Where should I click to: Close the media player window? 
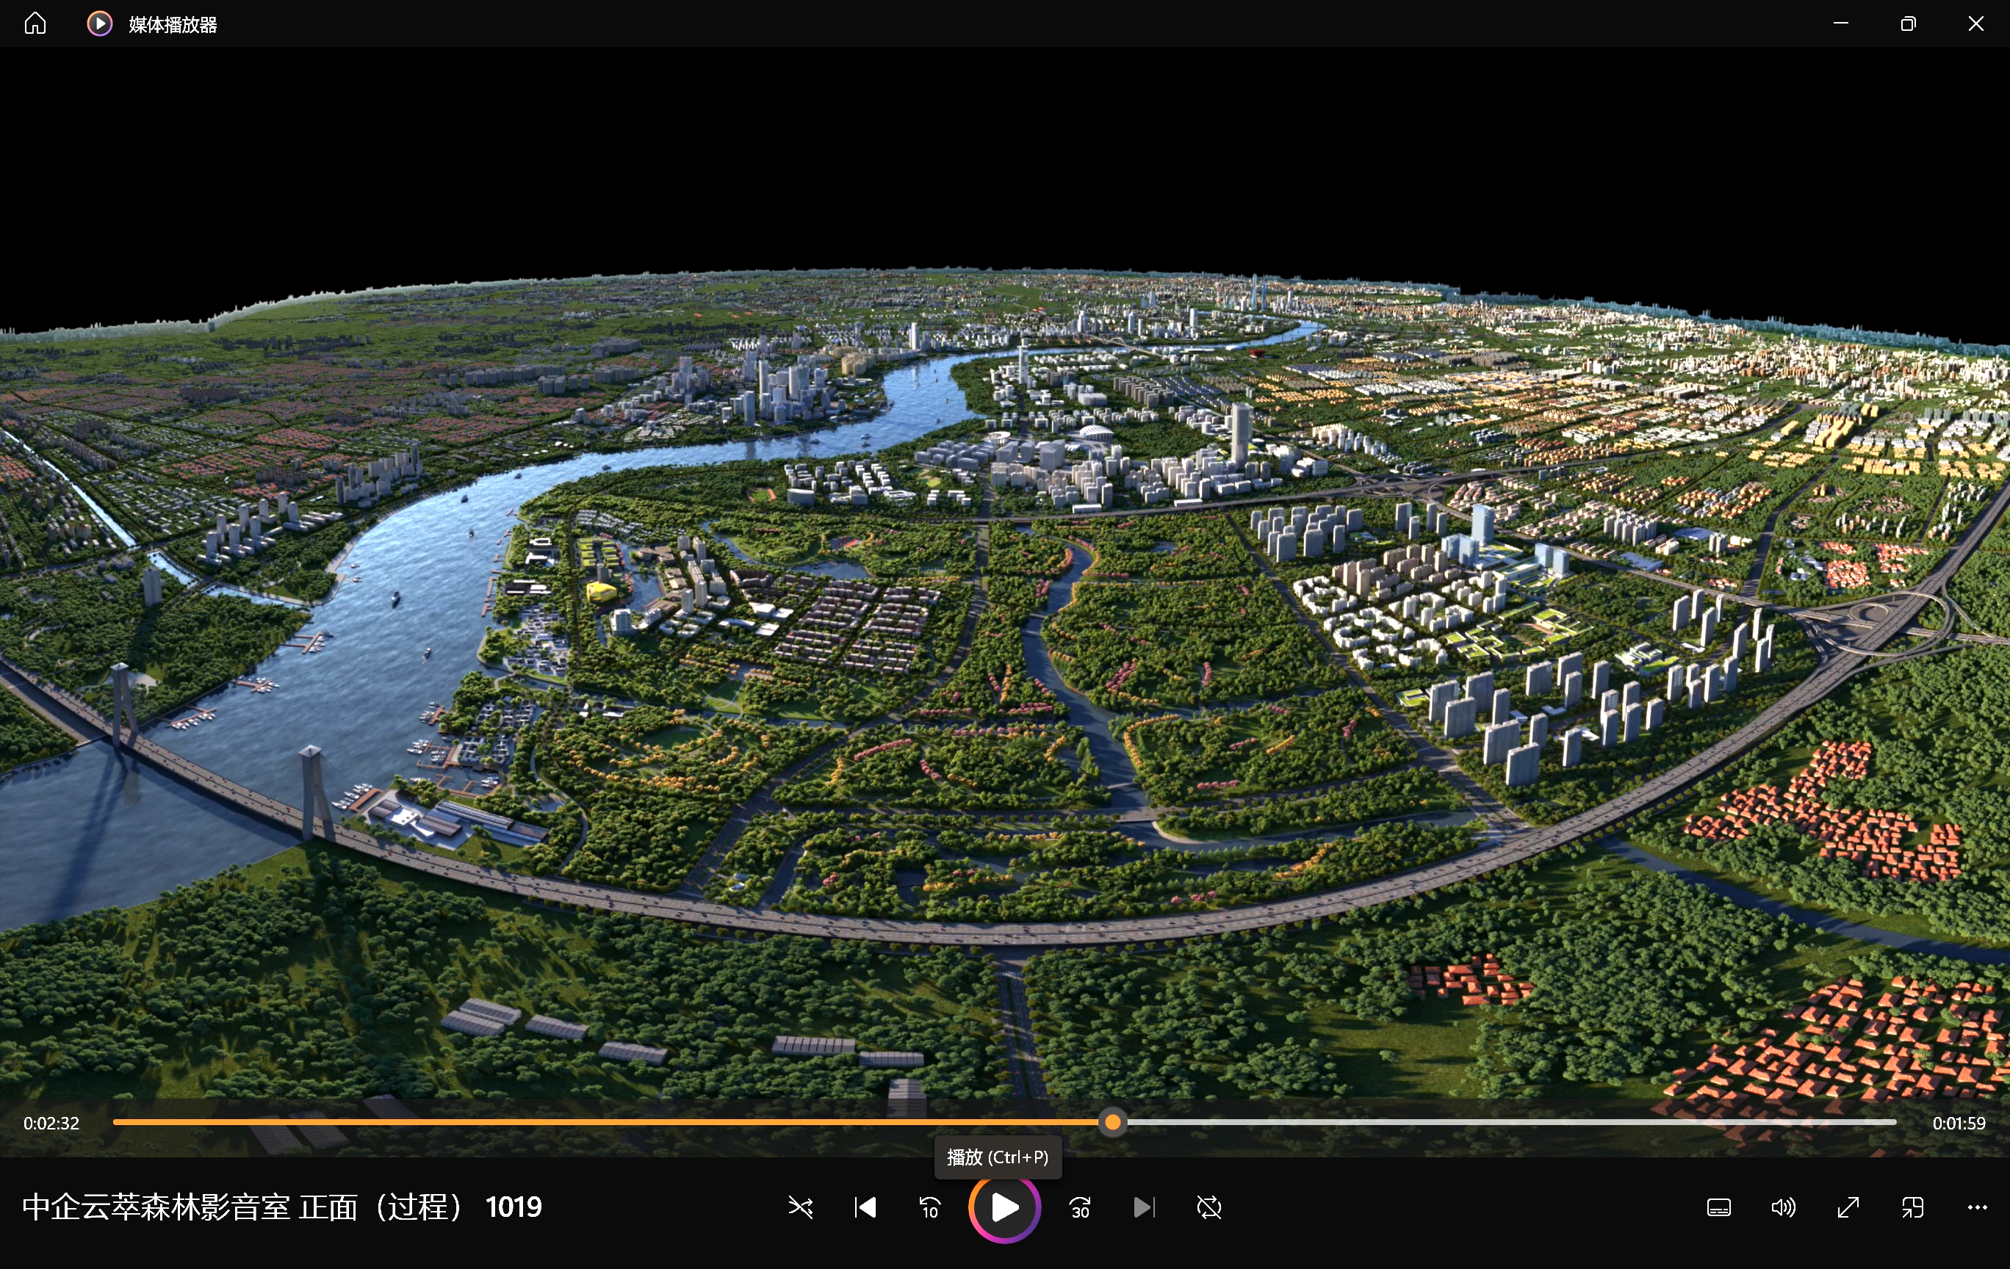click(x=1975, y=23)
